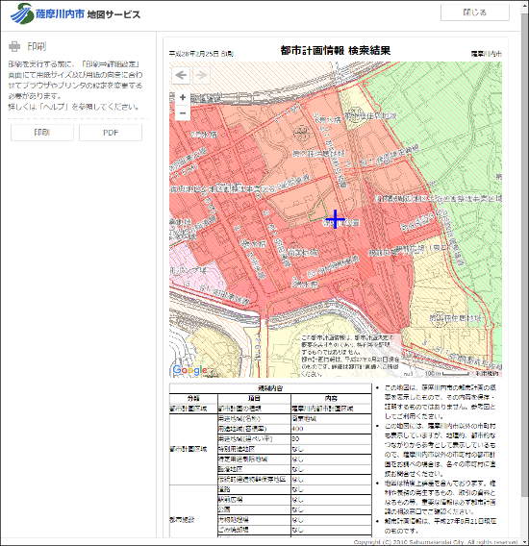Select the 都市計画情報 検索結果 title text
529x546 pixels.
[336, 51]
